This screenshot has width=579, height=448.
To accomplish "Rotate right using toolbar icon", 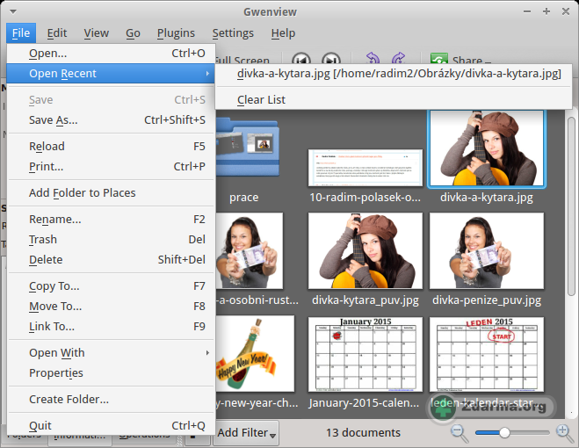I will click(399, 58).
